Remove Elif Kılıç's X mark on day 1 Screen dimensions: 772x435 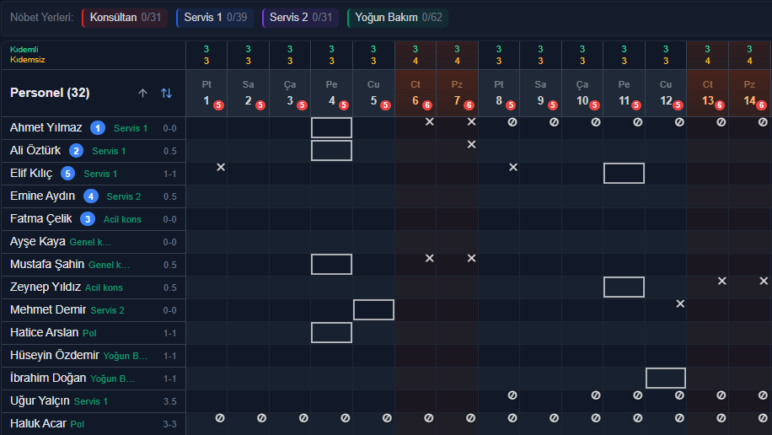221,168
